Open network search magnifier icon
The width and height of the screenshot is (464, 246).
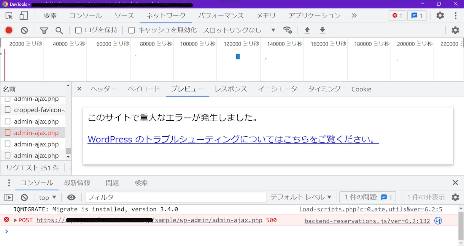tap(59, 30)
